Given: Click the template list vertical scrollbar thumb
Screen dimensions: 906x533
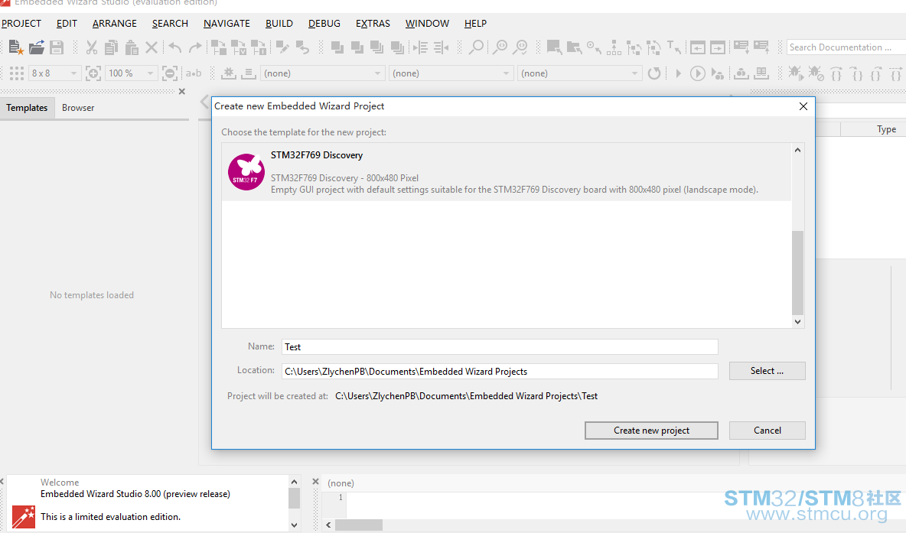Looking at the screenshot, I should 797,272.
